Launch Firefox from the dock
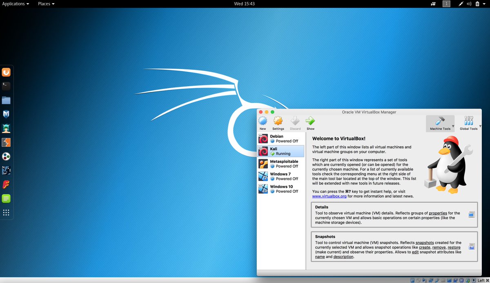Screen dimensions: 490x283 pos(6,72)
